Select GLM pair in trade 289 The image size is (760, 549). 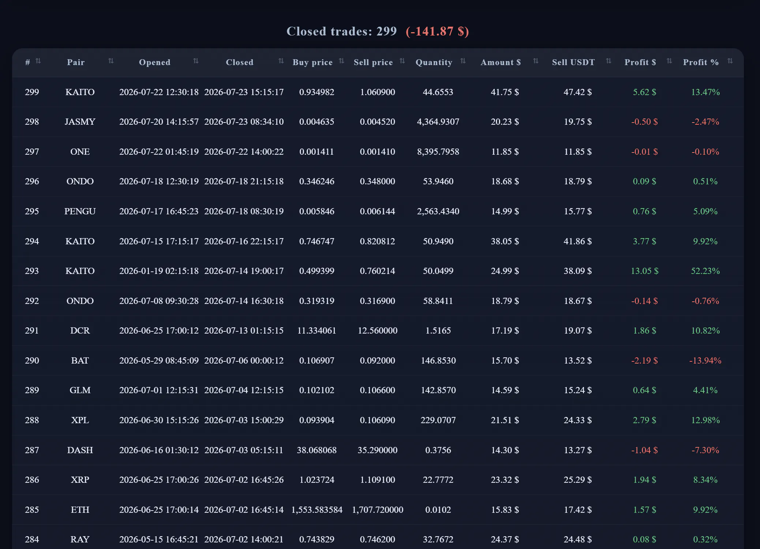coord(80,390)
